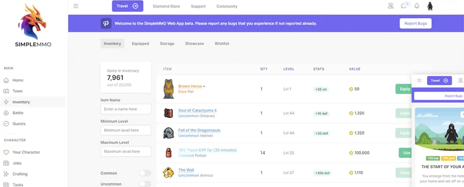Image resolution: width=464 pixels, height=187 pixels.
Task: Switch to the Storage tab
Action: [167, 44]
